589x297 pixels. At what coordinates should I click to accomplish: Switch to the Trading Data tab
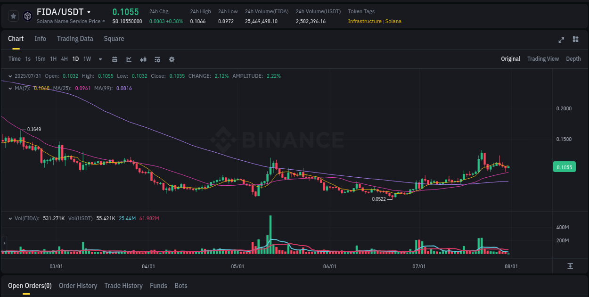coord(75,39)
